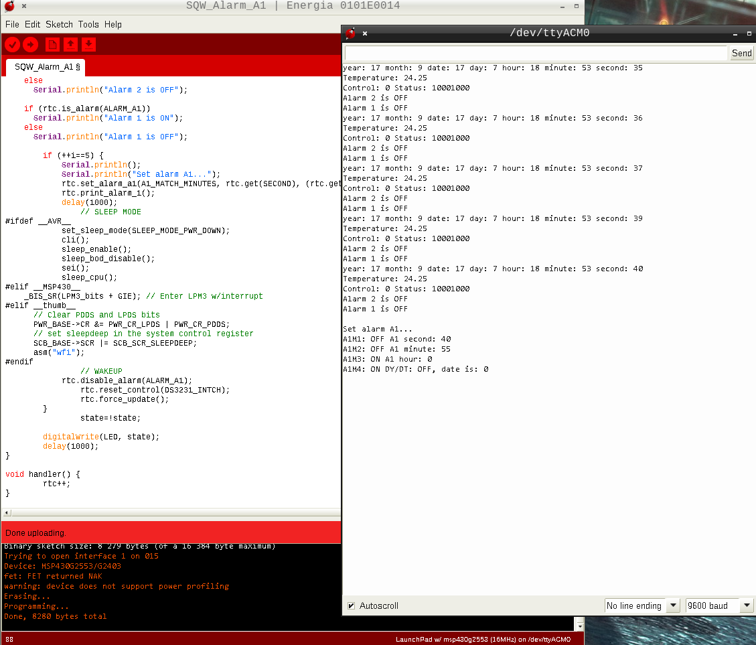Open the No line ending dropdown

(635, 605)
